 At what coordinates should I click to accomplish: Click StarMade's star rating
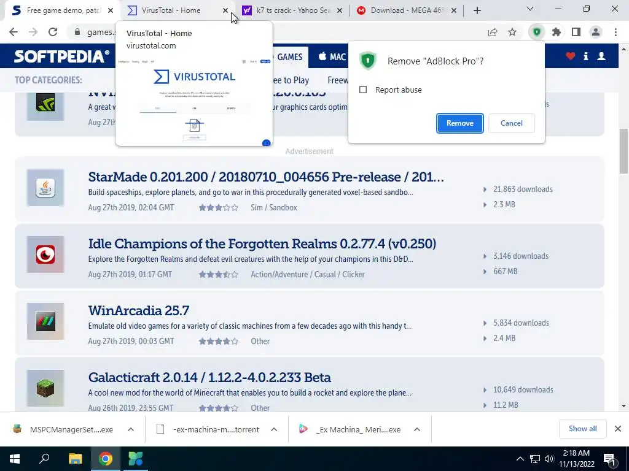click(x=219, y=207)
